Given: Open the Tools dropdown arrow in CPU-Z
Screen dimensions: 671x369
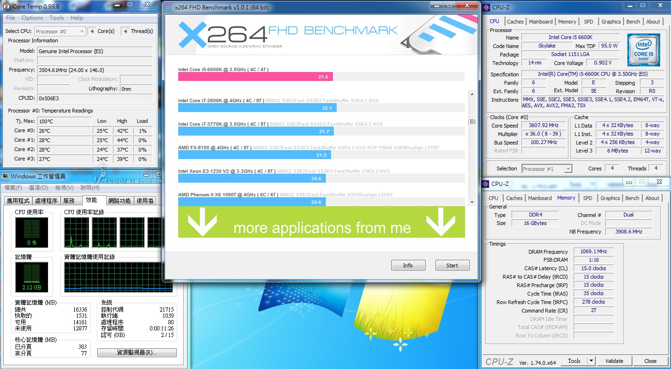Looking at the screenshot, I should 591,361.
